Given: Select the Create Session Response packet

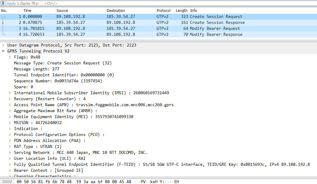Looking at the screenshot, I should coord(119,22).
